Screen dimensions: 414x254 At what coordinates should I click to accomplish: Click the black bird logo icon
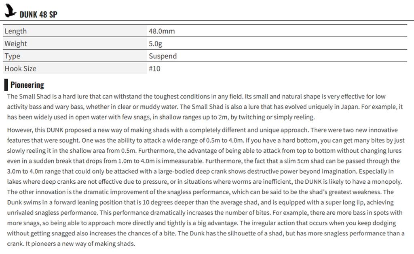(11, 11)
